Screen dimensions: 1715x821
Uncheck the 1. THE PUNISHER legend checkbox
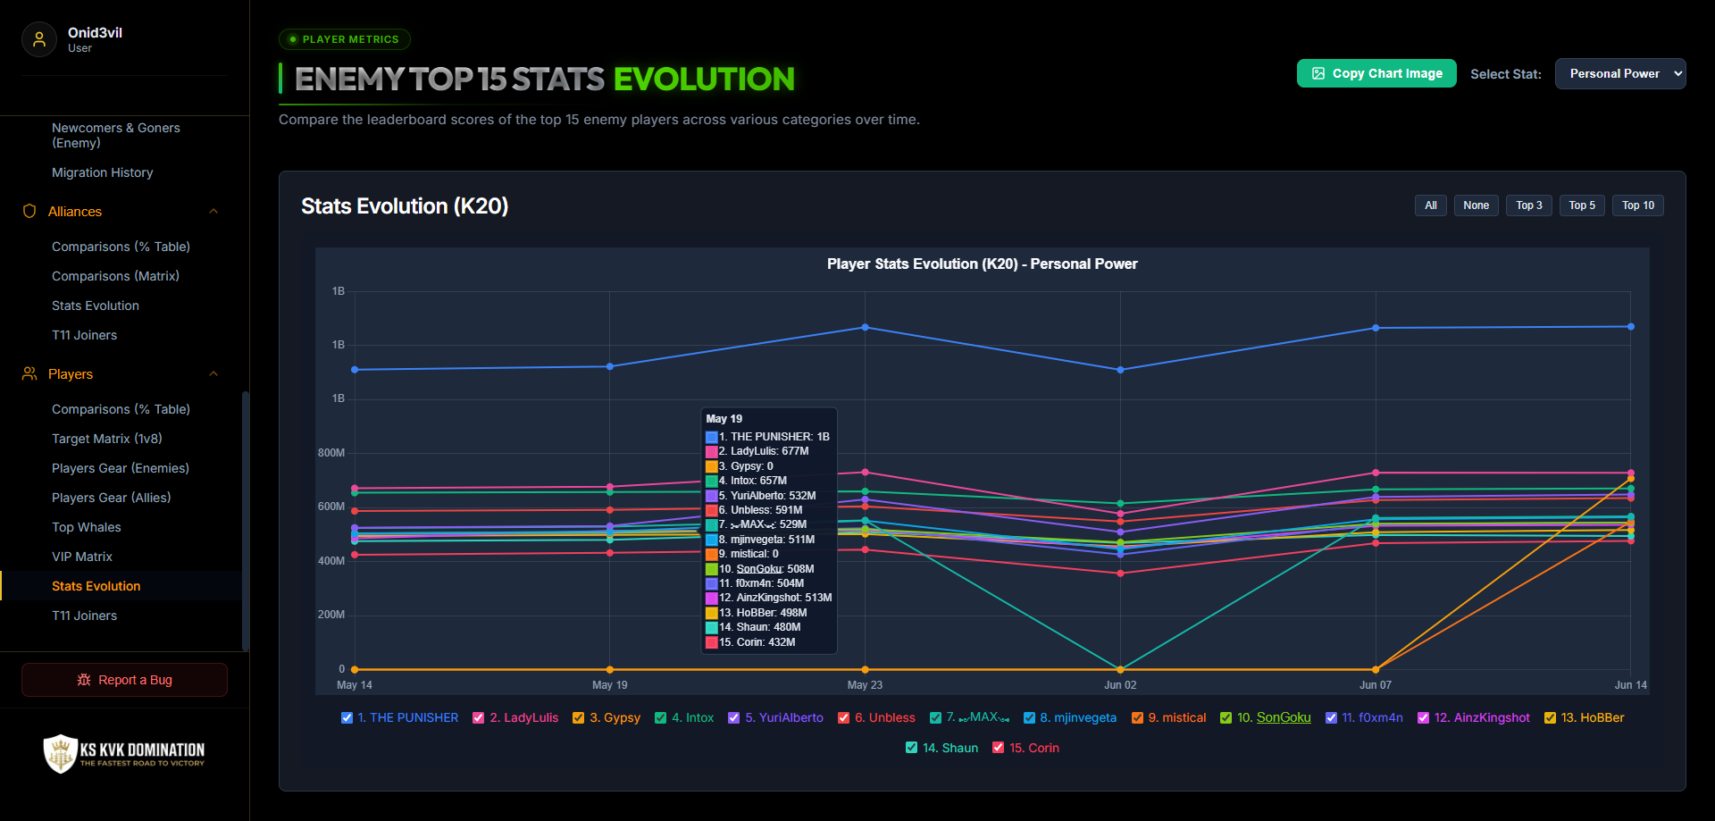coord(347,717)
